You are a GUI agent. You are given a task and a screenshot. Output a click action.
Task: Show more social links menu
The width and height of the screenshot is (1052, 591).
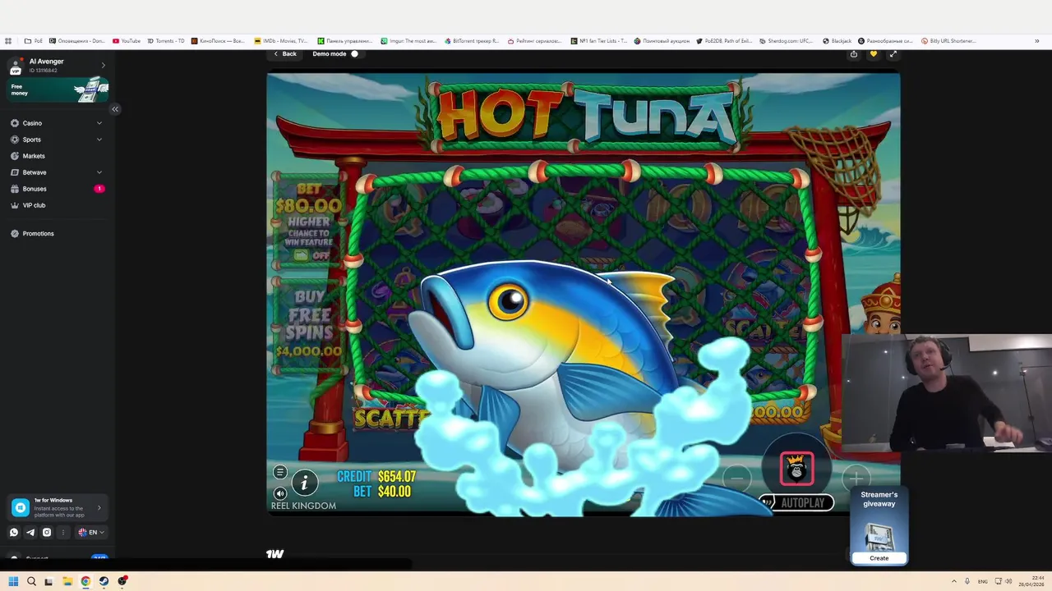click(63, 533)
